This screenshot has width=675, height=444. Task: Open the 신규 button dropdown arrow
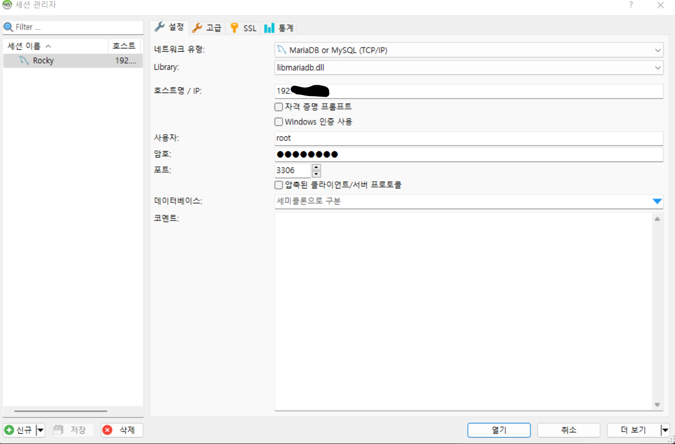click(x=41, y=430)
